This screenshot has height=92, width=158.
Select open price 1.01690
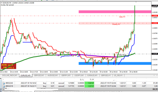point(71,83)
